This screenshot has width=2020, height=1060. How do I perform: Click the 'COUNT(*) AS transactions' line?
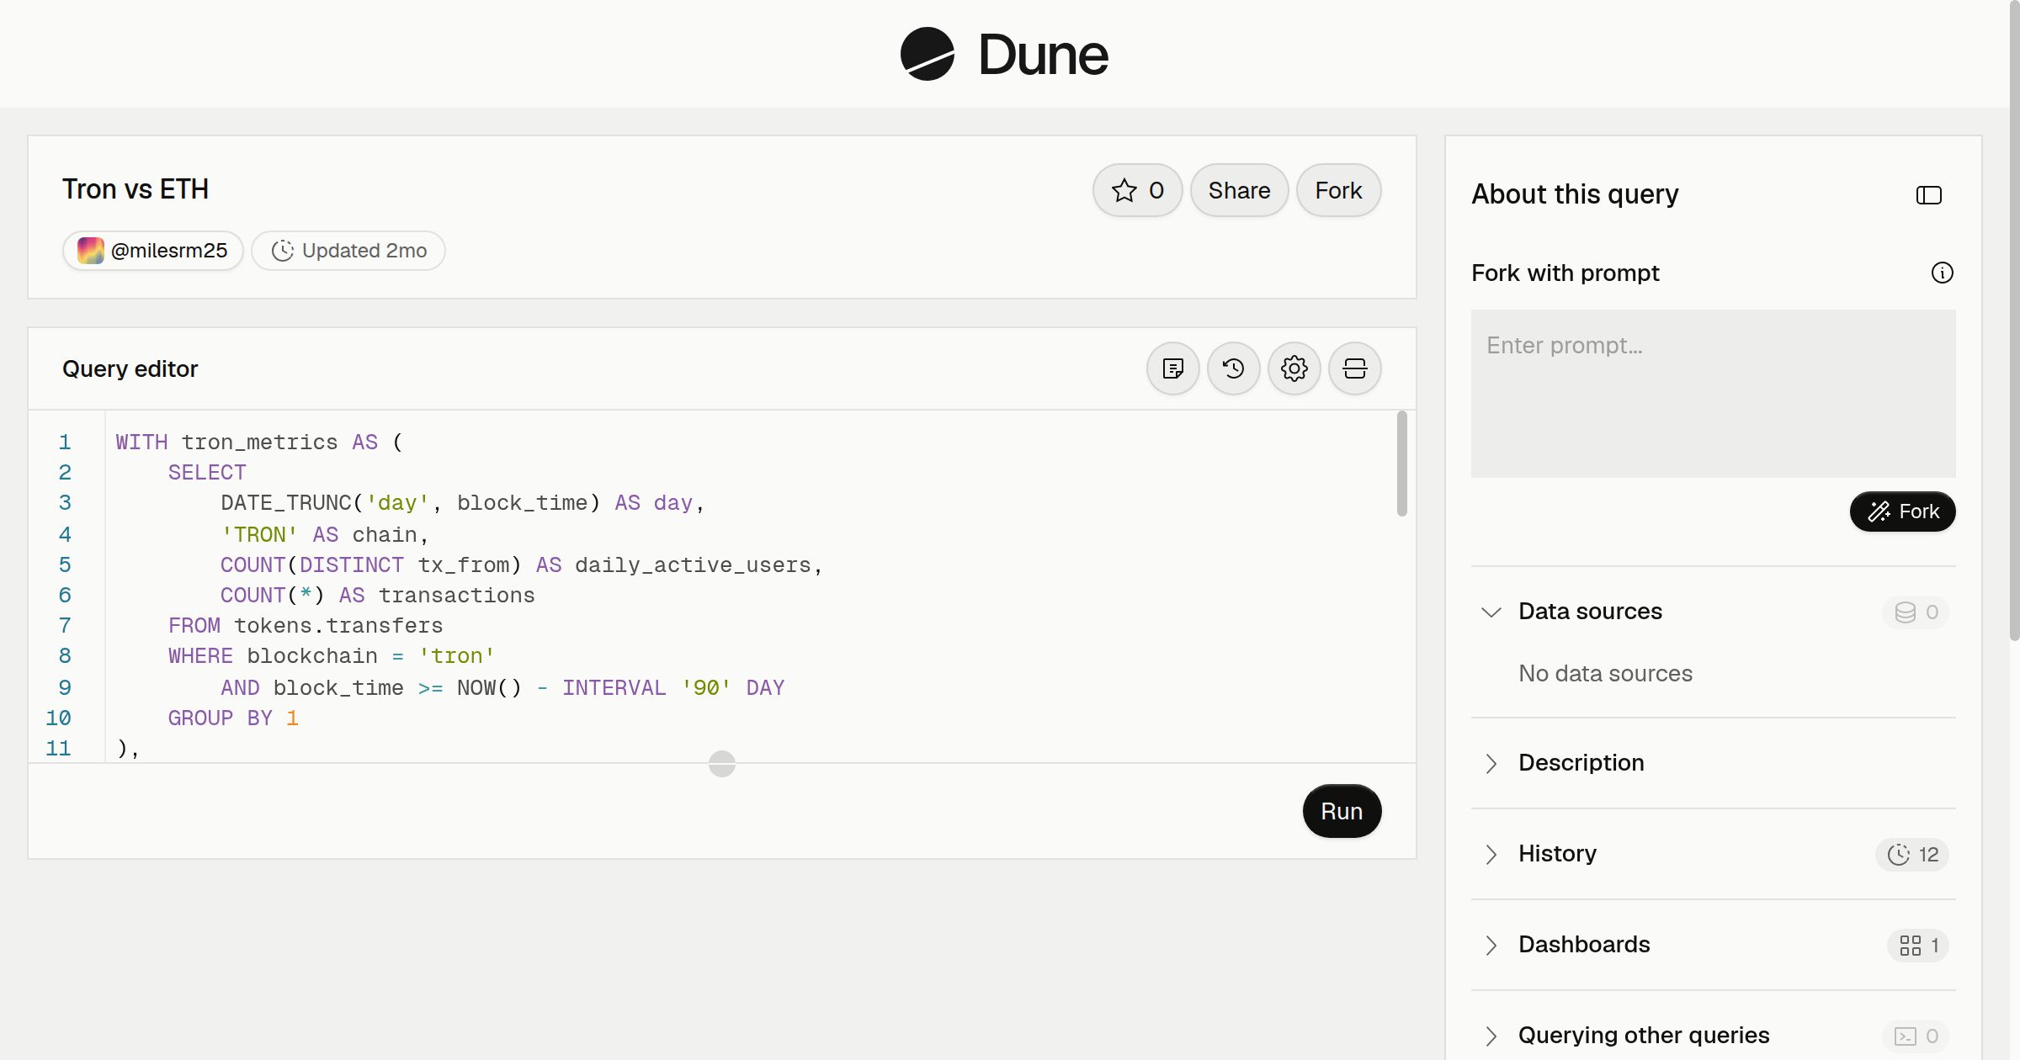378,596
